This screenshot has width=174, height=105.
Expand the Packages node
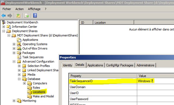point(14,53)
